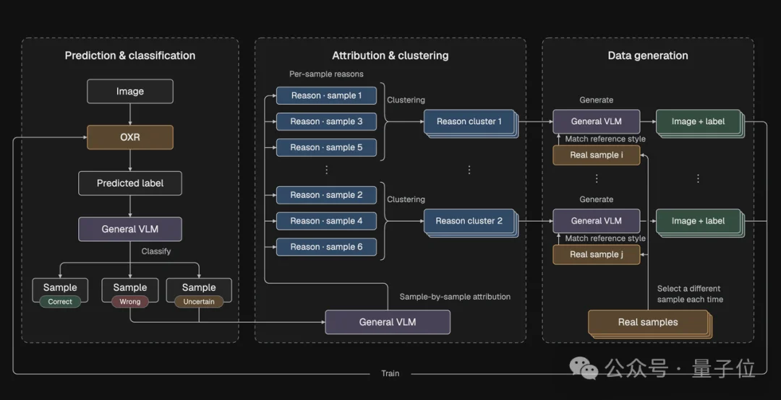Screen dimensions: 781x400
Task: Select Reason · sample 4 box
Action: (326, 221)
